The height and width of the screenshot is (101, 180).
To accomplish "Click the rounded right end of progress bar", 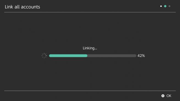I will 135,56.
